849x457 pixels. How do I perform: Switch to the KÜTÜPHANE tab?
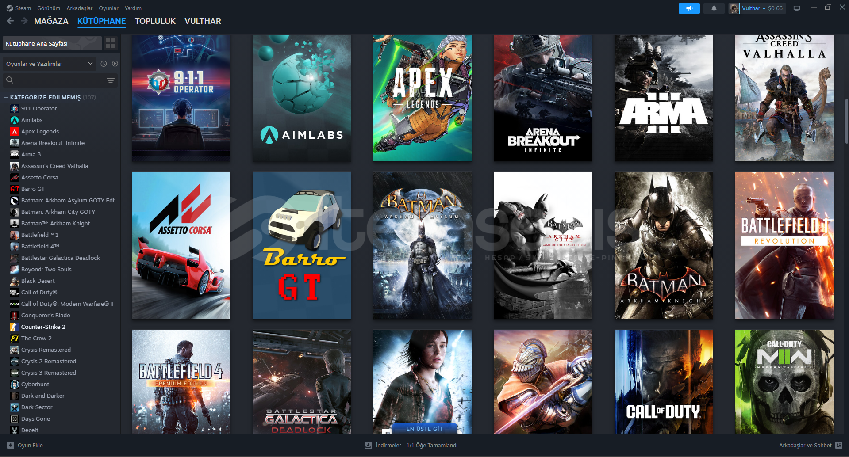tap(102, 21)
